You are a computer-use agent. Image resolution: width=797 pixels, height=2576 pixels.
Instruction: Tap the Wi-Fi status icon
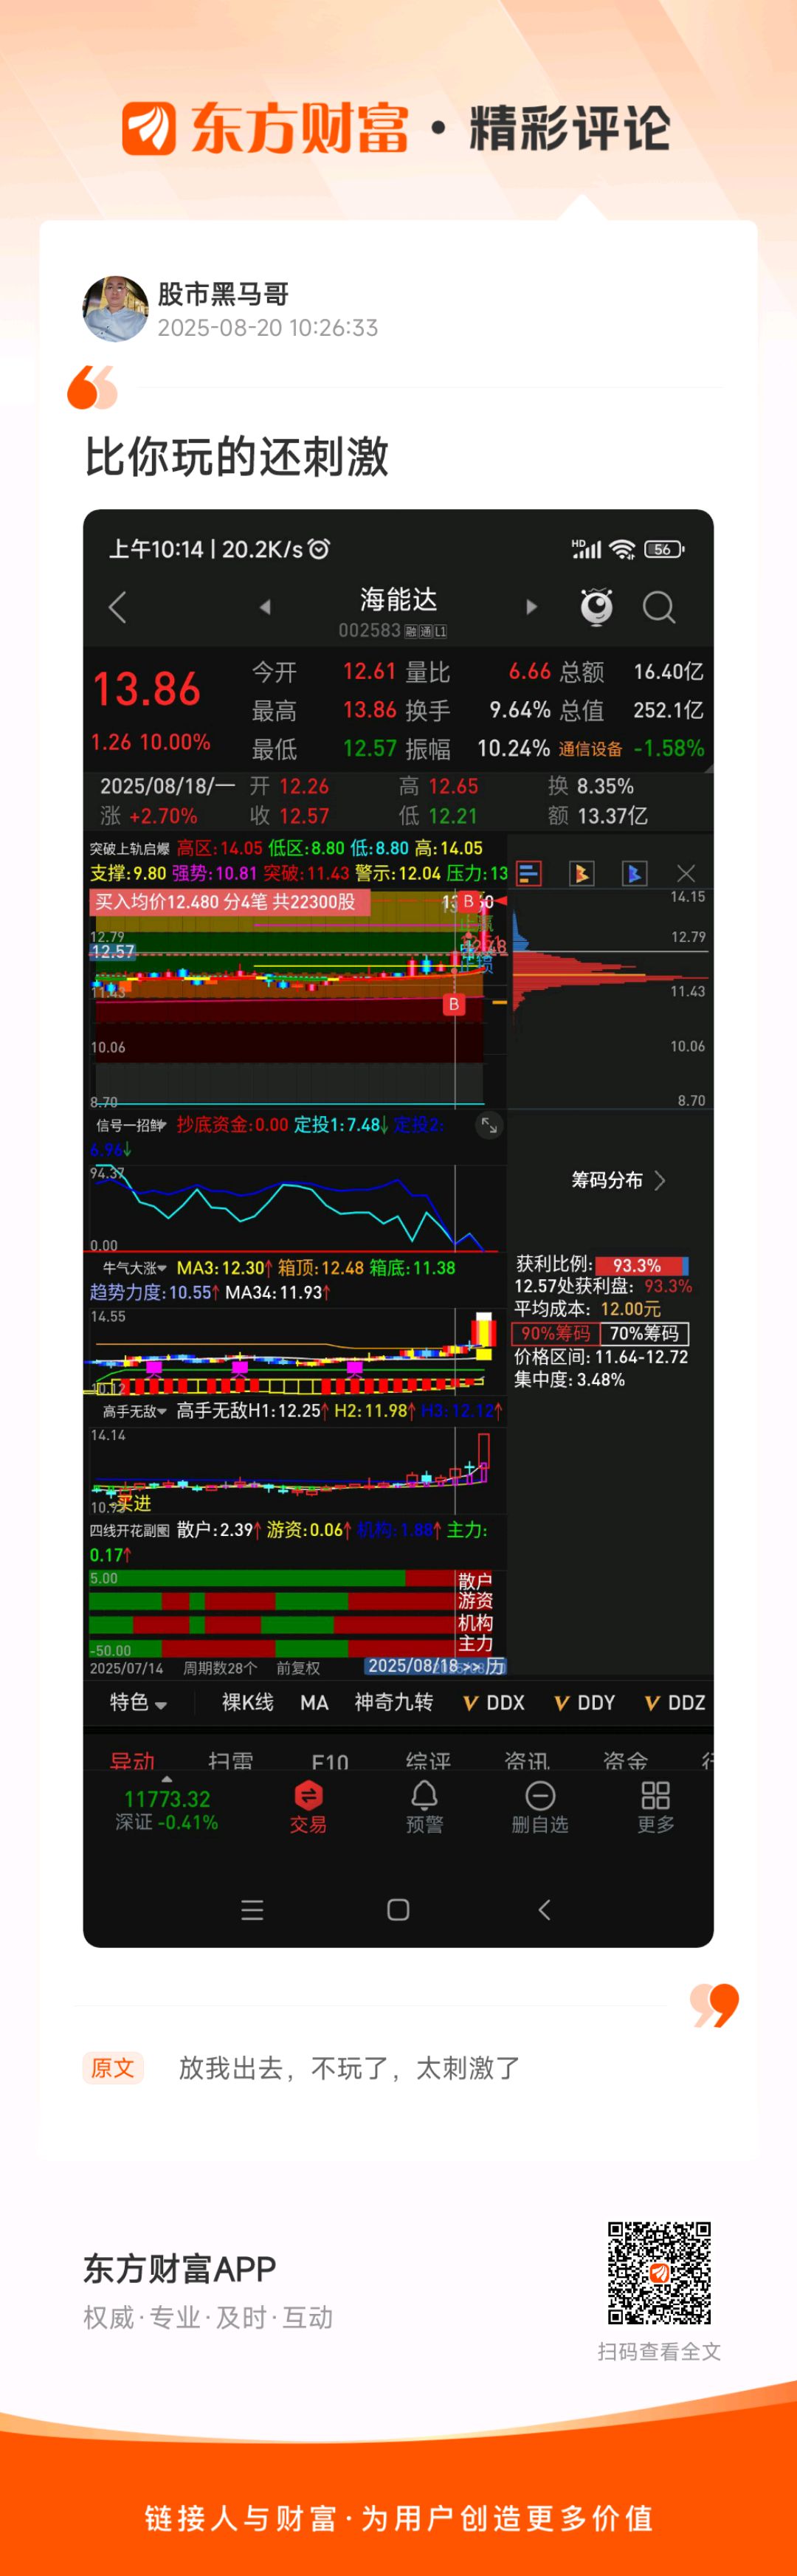(622, 549)
